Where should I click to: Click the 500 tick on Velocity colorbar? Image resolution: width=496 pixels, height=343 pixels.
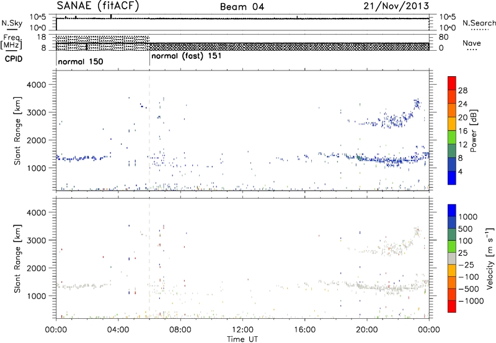tap(466, 228)
